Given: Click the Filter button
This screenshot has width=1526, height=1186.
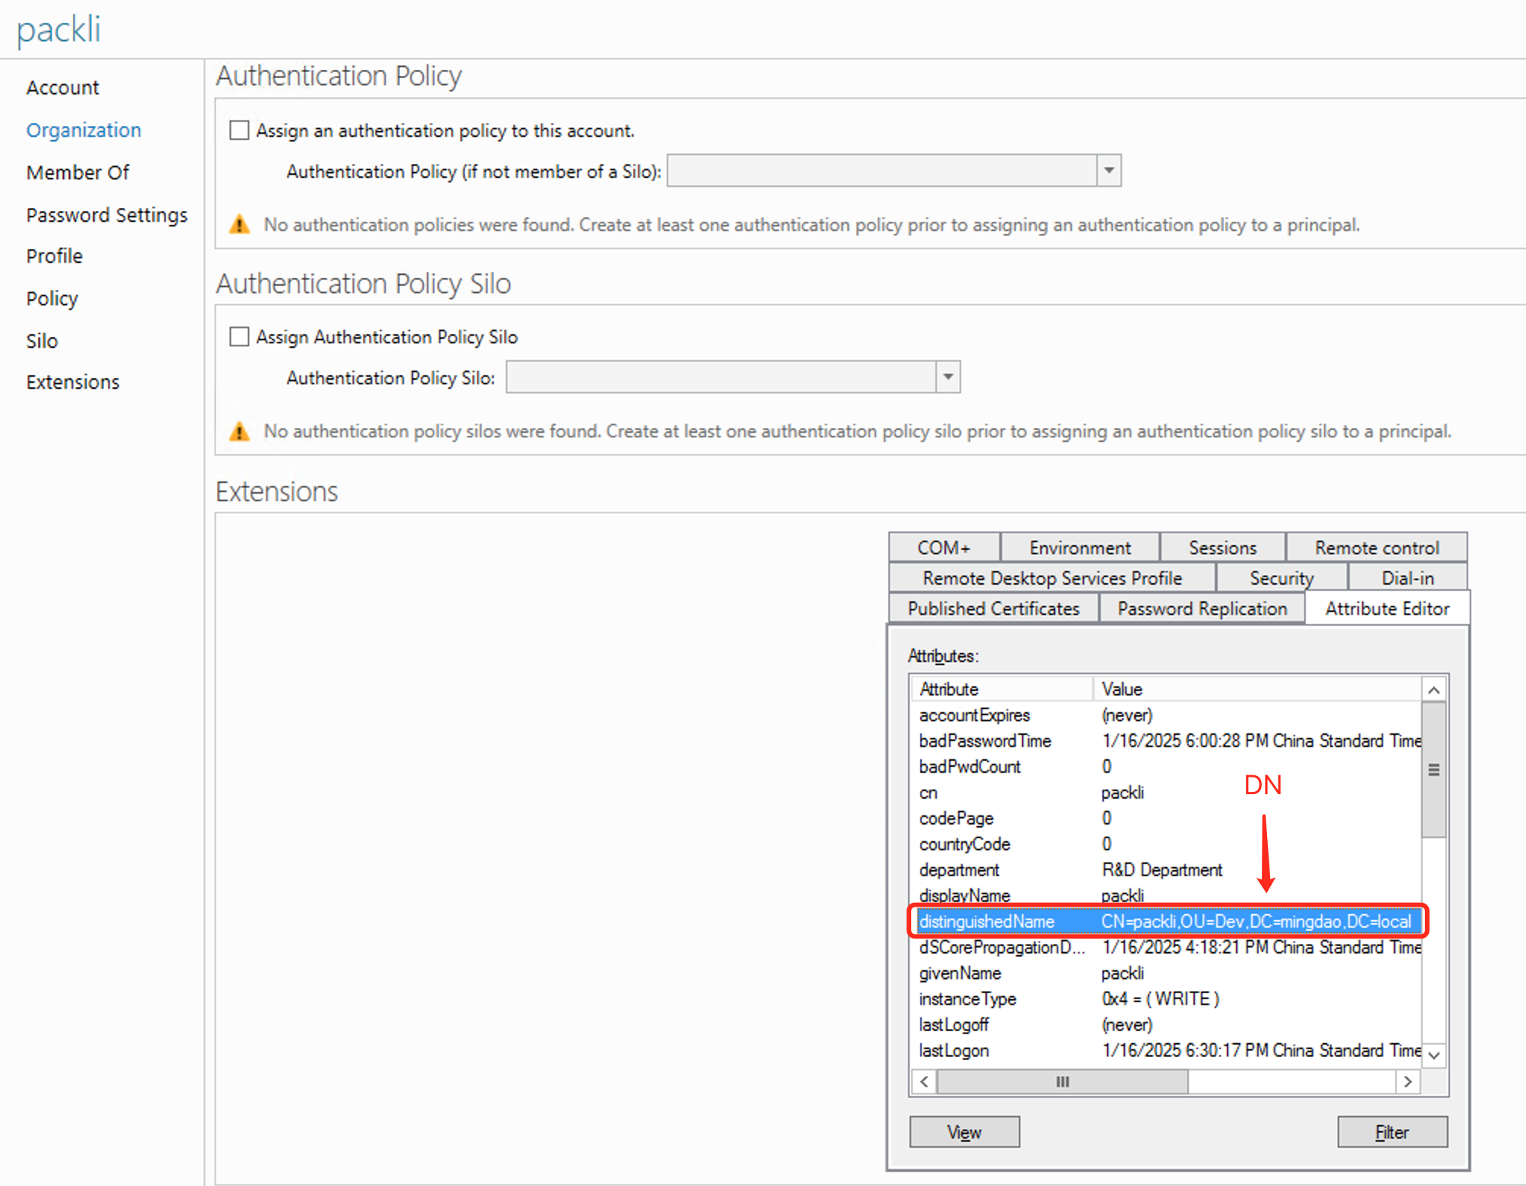Looking at the screenshot, I should point(1392,1131).
